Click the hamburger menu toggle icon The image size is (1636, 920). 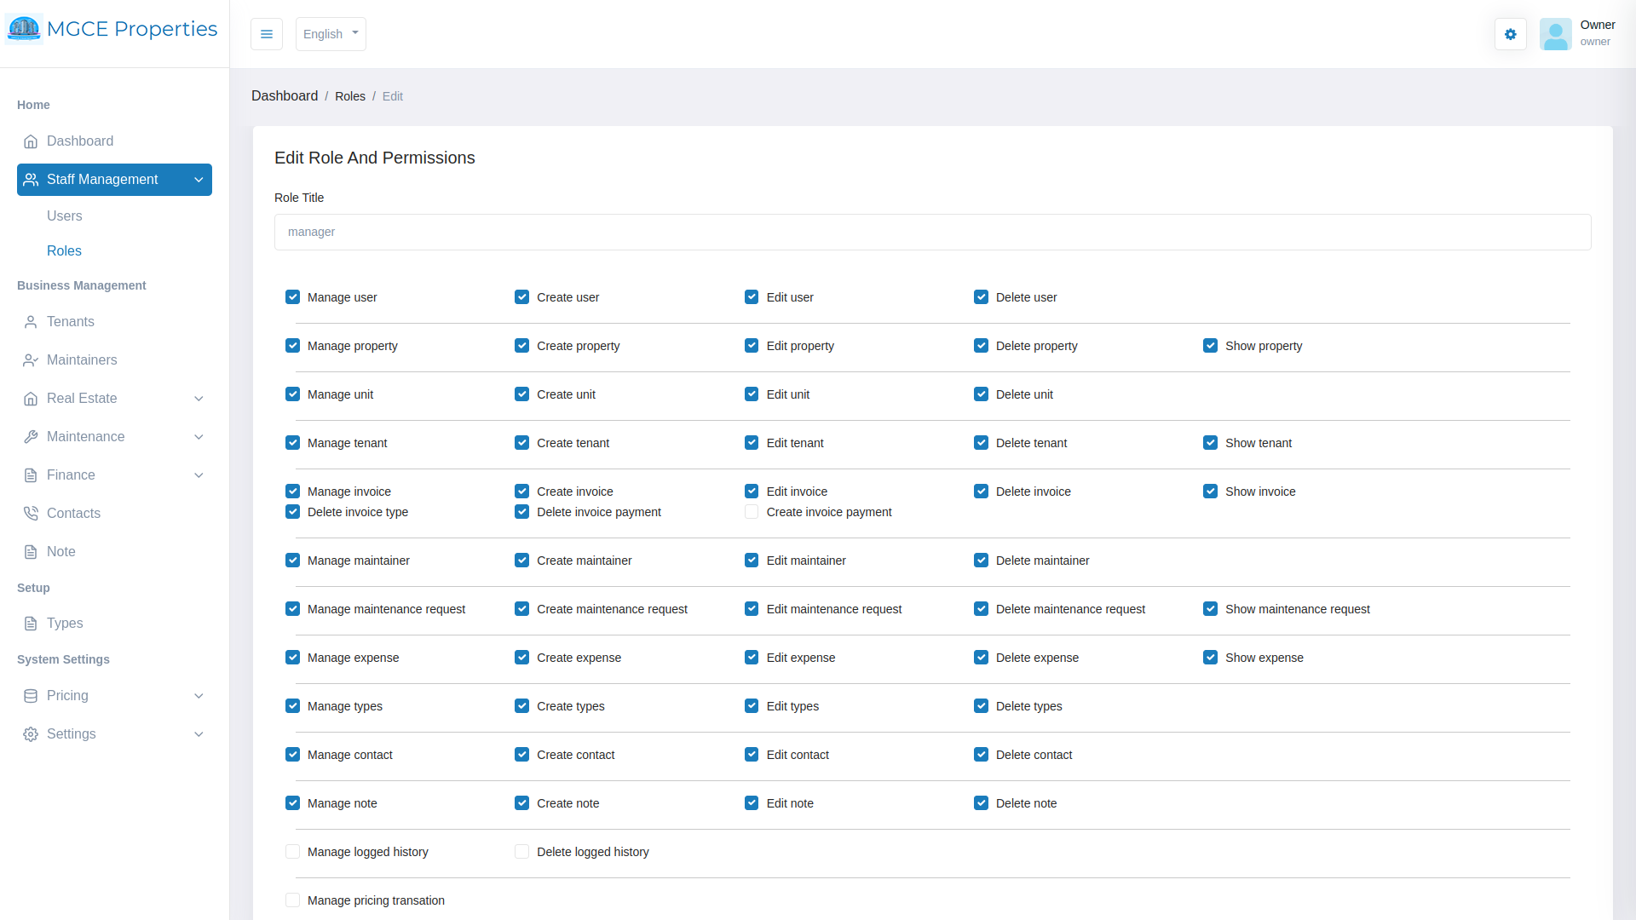(x=267, y=34)
